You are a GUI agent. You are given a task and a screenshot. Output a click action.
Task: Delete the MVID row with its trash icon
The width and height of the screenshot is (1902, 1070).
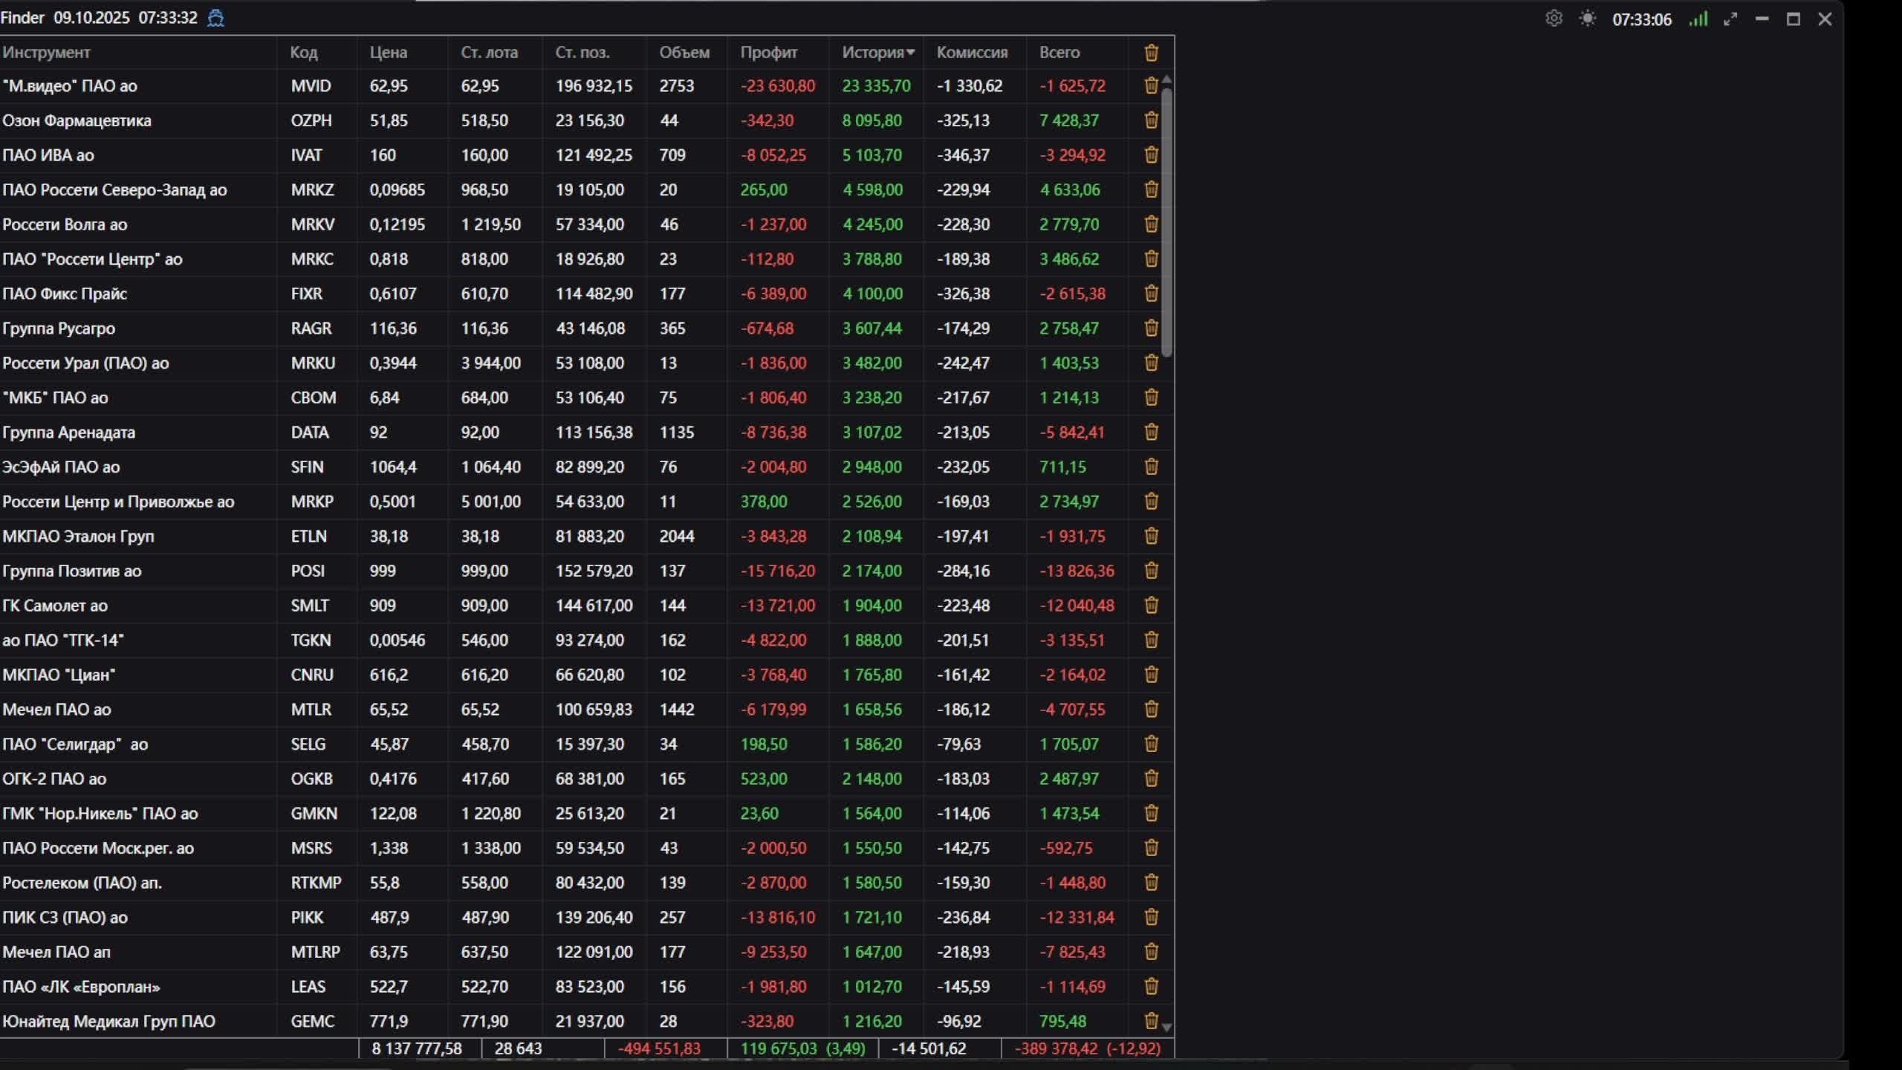(1151, 85)
